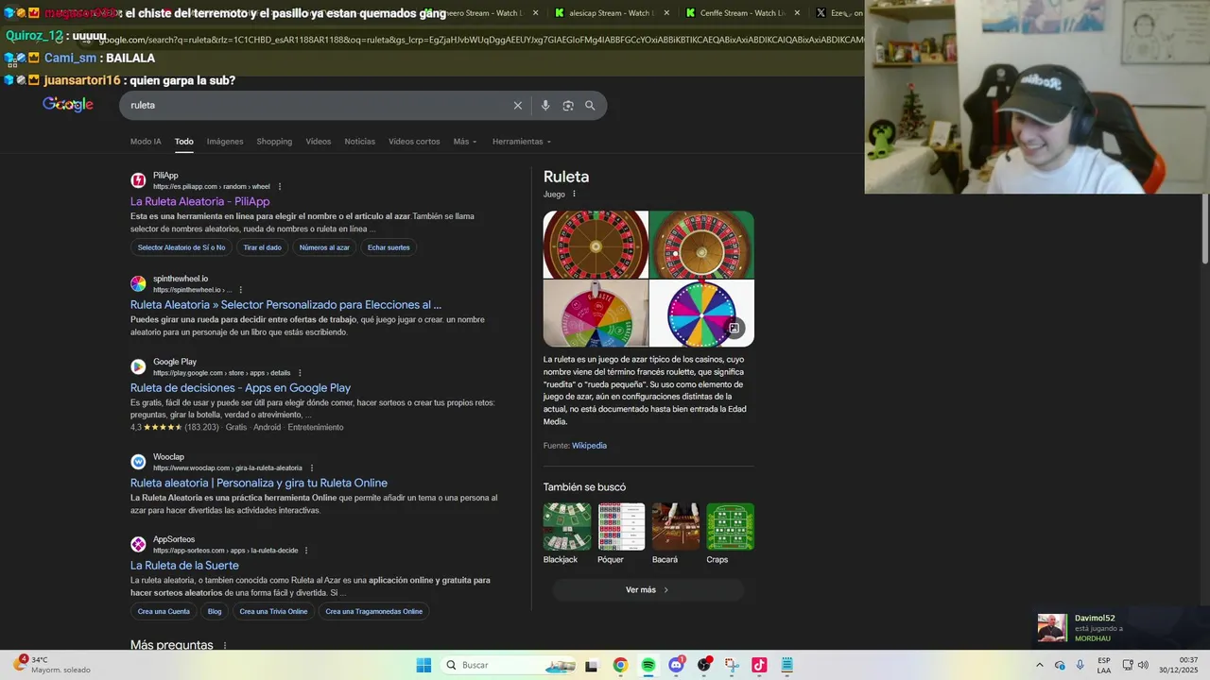Viewport: 1210px width, 680px height.
Task: Open Snipping Tool from the taskbar
Action: coord(731,665)
